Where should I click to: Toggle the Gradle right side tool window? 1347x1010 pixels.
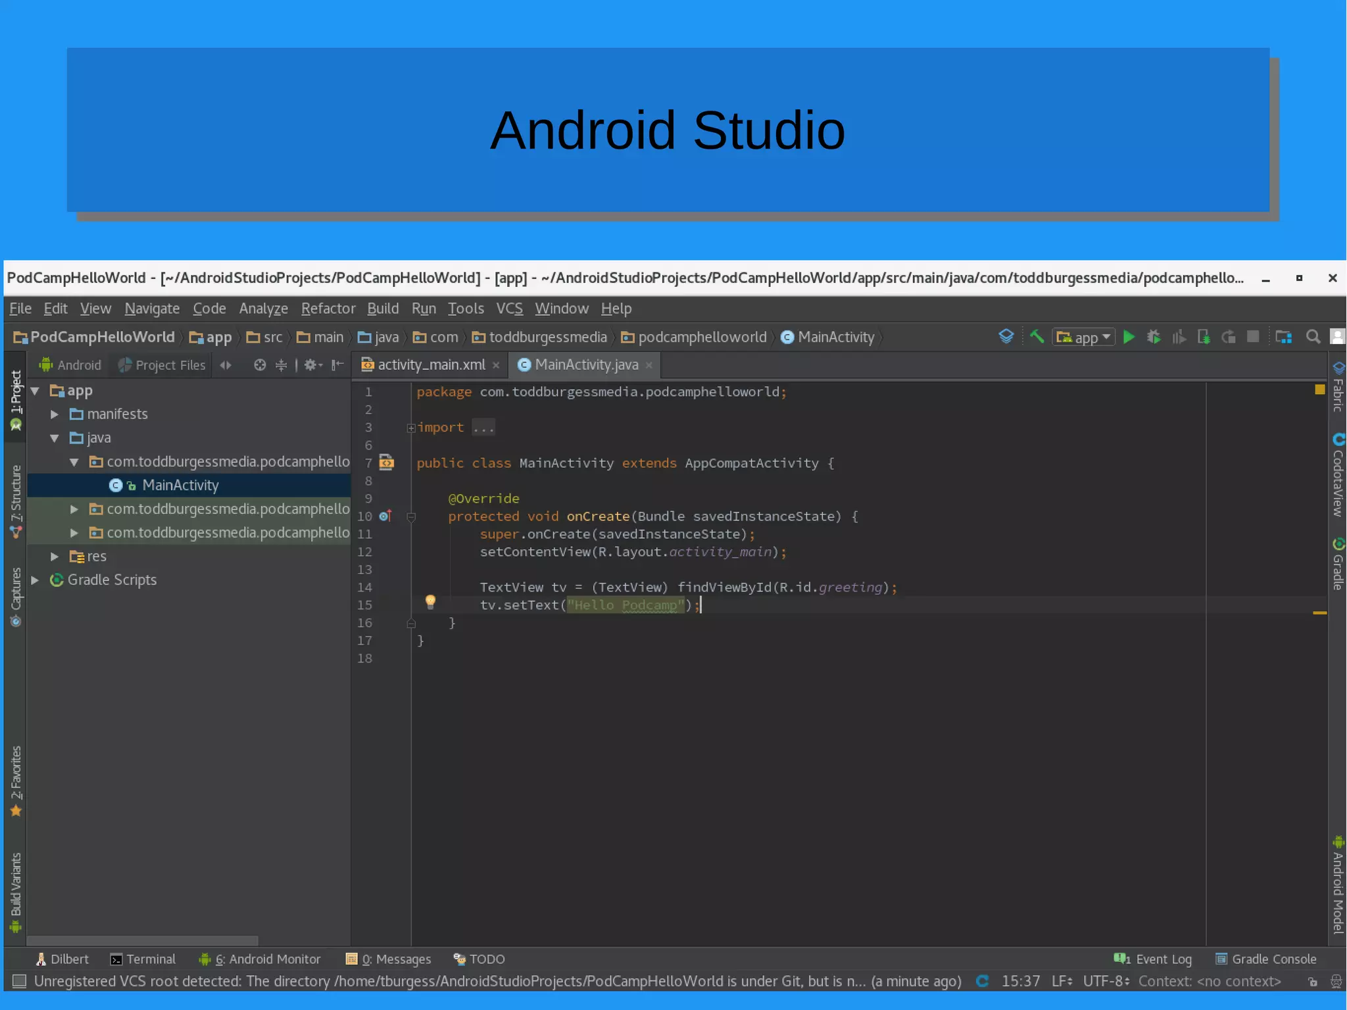(1338, 564)
